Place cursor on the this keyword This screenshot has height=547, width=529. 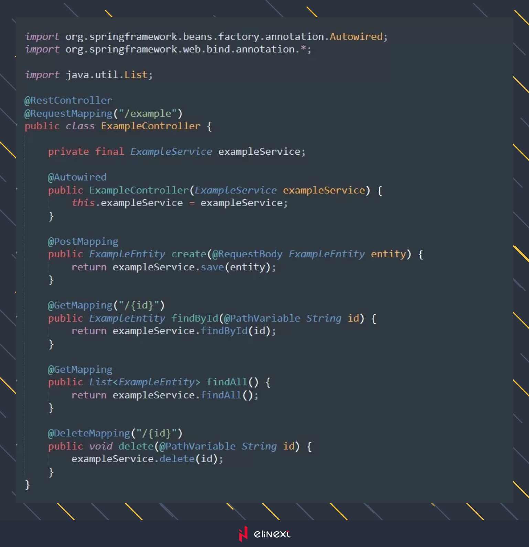83,203
